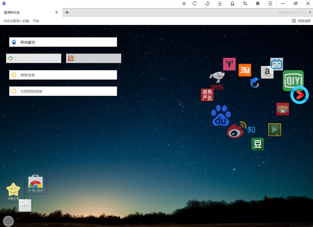This screenshot has height=227, width=313.
Task: Open the Baidu du paw shortcut
Action: [221, 116]
